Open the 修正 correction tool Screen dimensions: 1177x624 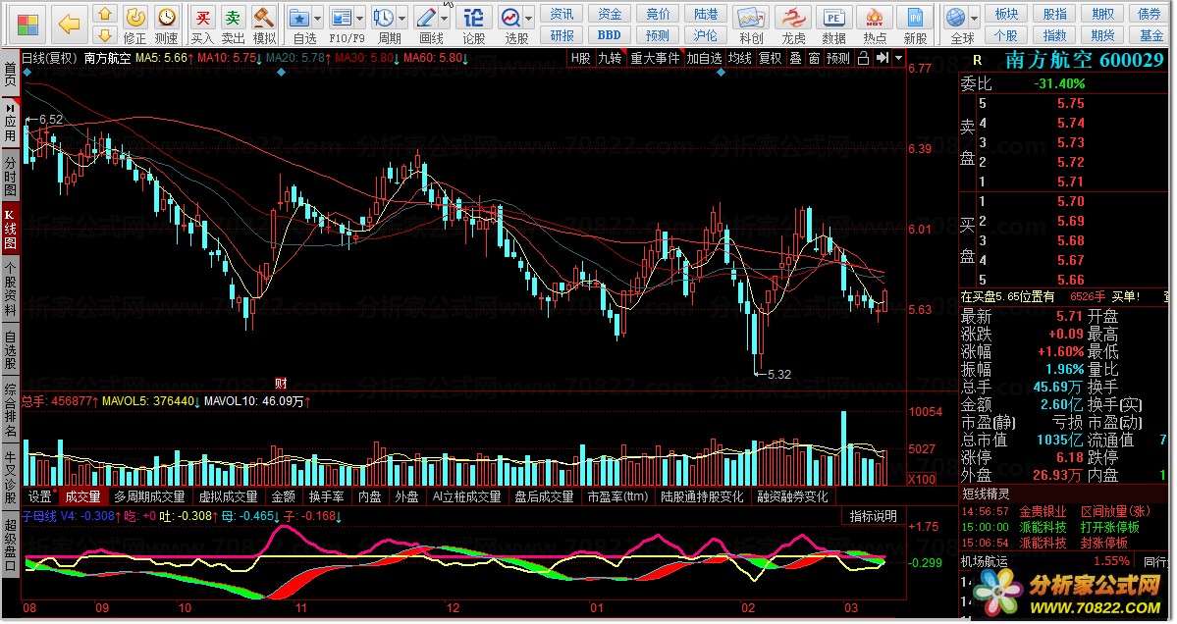(135, 25)
